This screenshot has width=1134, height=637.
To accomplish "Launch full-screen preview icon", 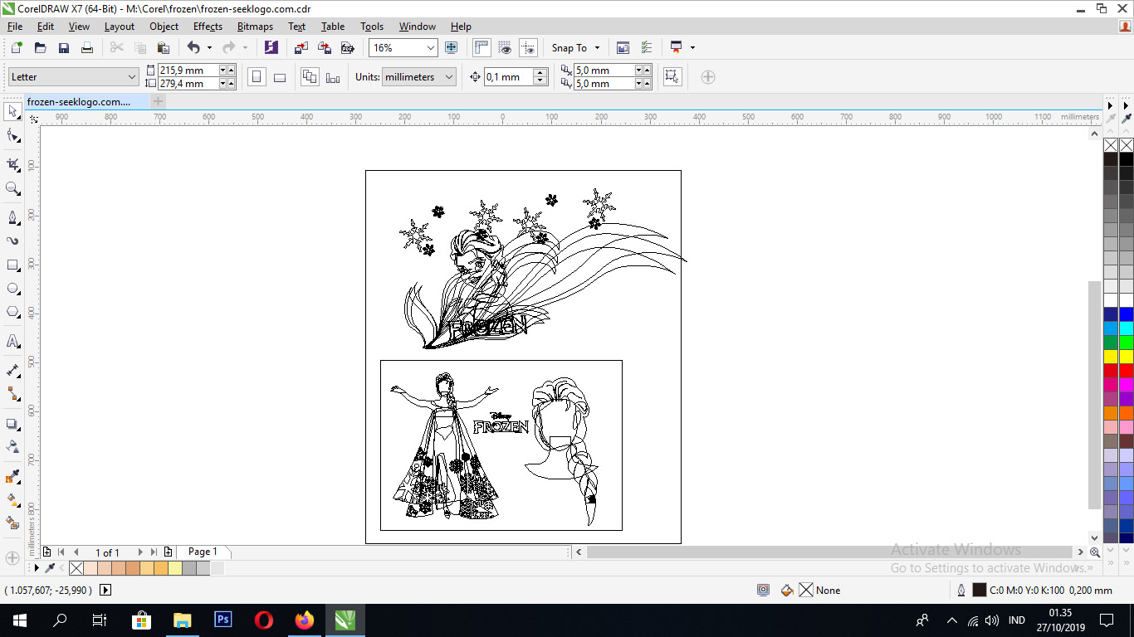I will click(x=452, y=48).
